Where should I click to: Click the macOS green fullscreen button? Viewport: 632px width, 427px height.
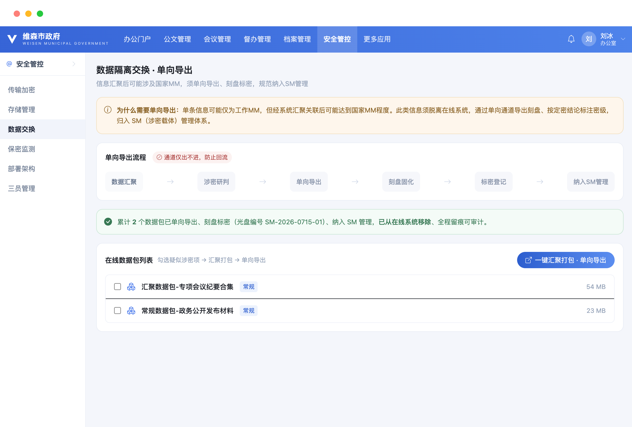(40, 14)
